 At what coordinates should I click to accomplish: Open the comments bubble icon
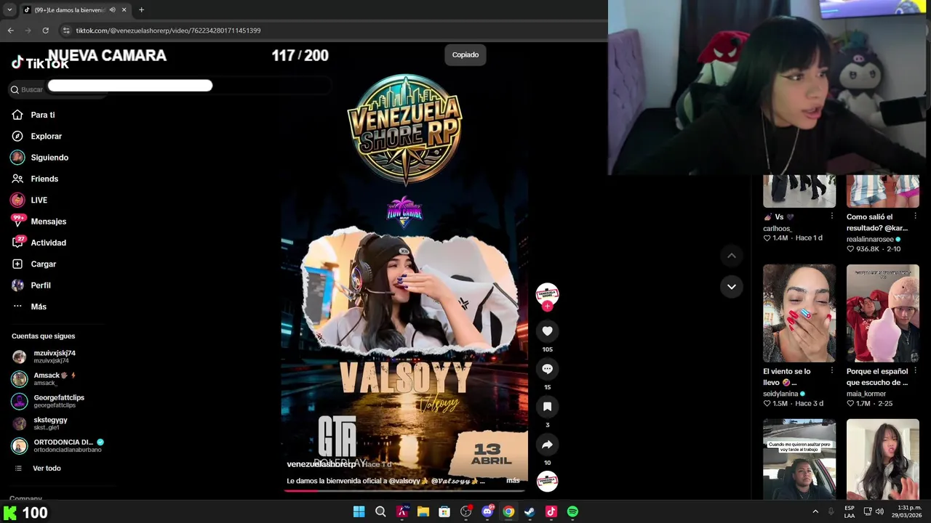click(547, 369)
